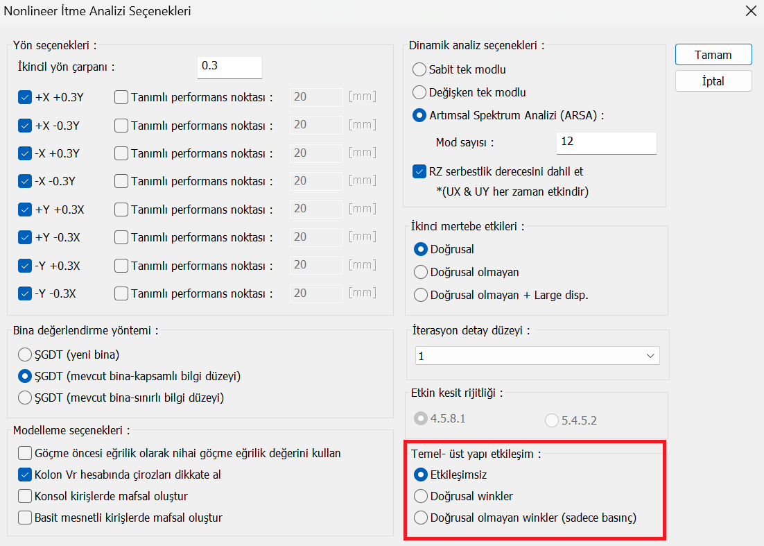Toggle the -Y -0.3X direction checkbox
Image resolution: width=764 pixels, height=546 pixels.
[26, 293]
